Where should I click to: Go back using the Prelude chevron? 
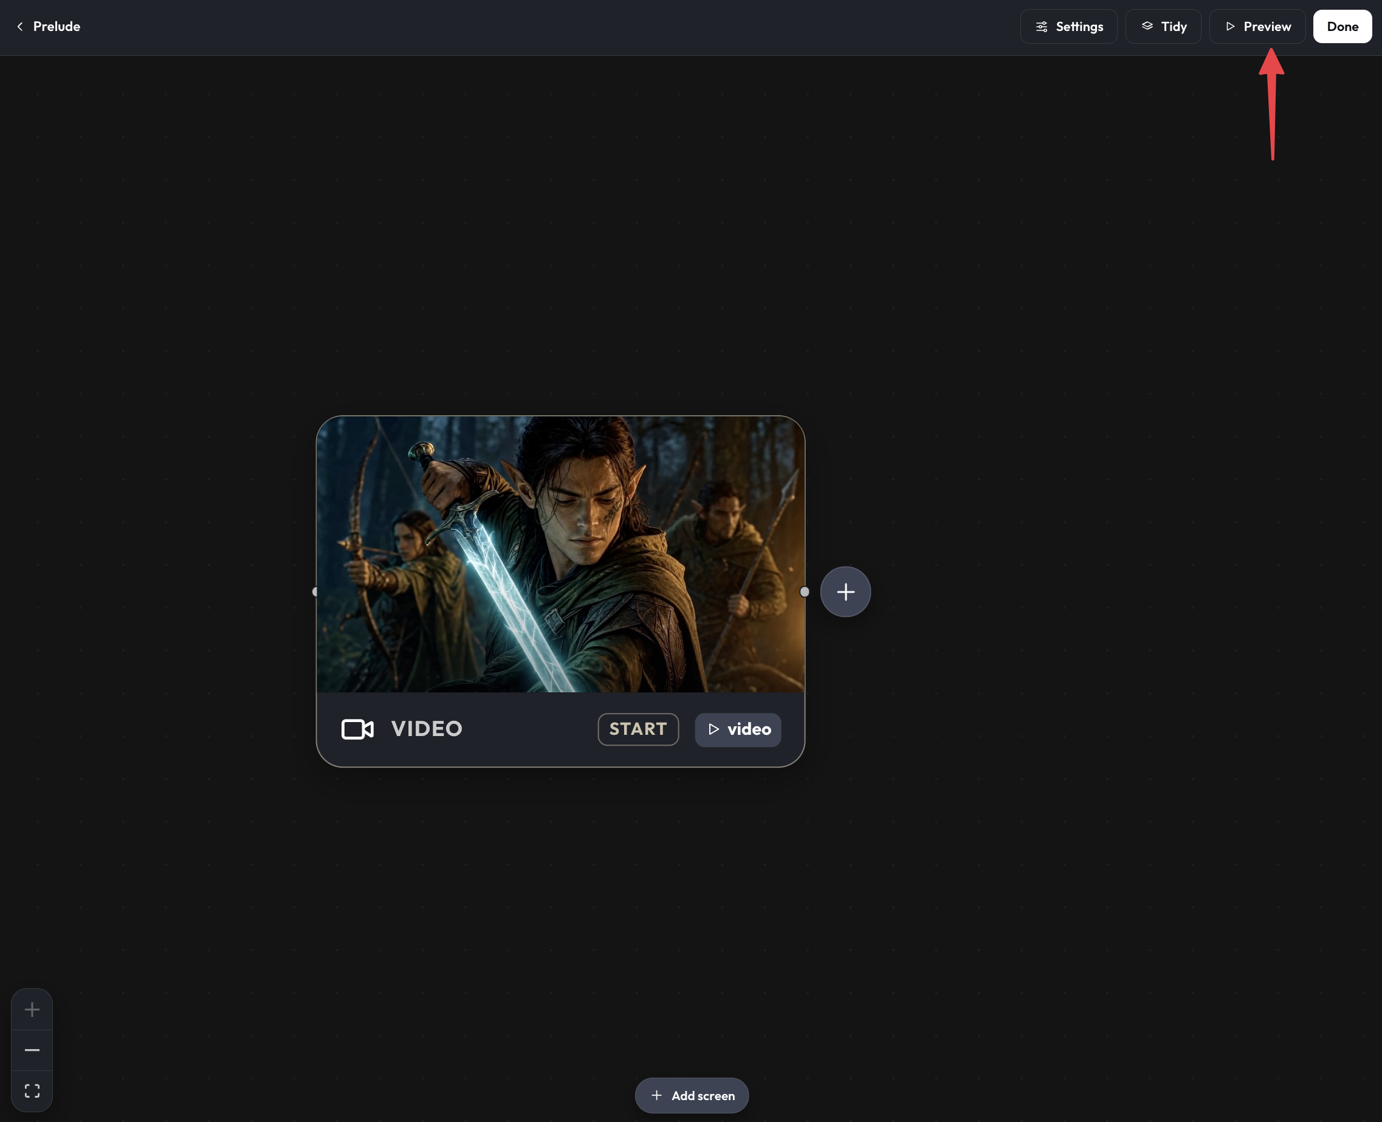20,27
